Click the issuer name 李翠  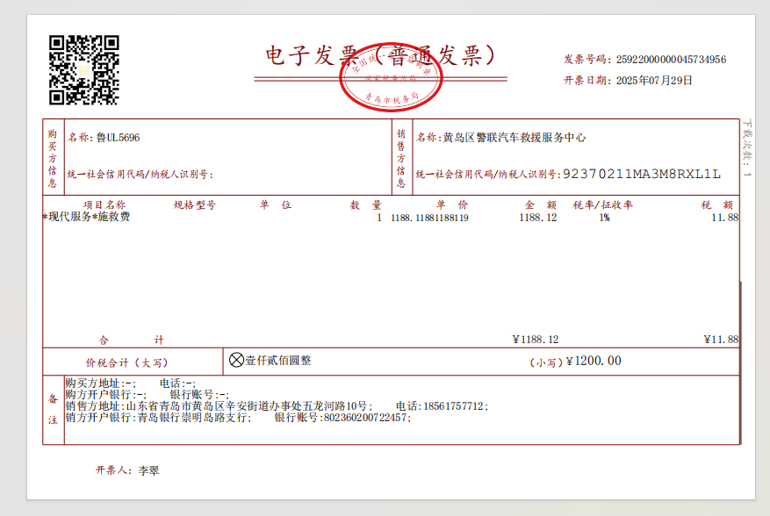tap(149, 470)
